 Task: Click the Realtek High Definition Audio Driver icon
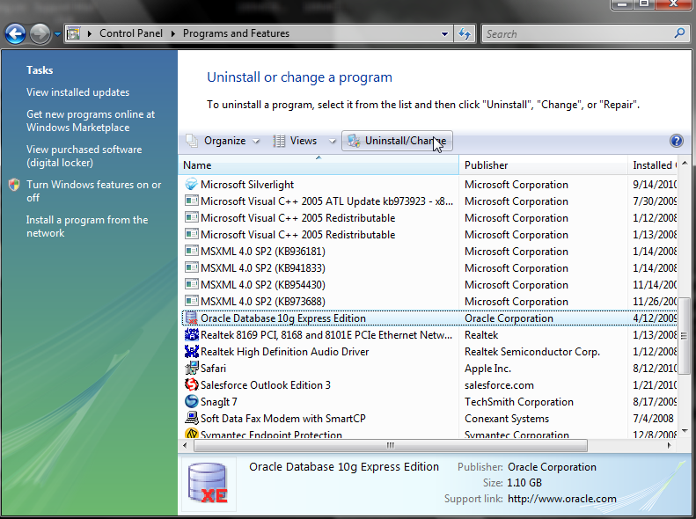[x=191, y=352]
